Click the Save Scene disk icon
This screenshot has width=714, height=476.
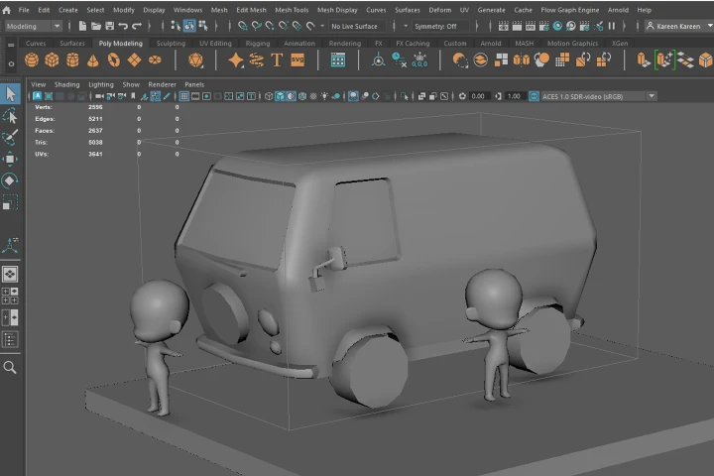(x=110, y=26)
